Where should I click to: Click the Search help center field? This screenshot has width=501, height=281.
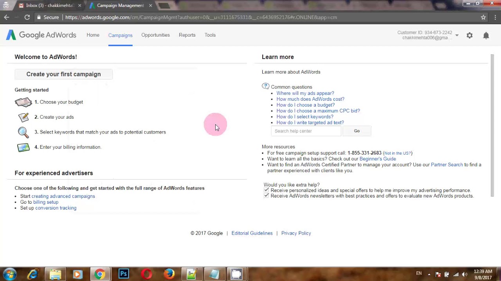pyautogui.click(x=306, y=131)
